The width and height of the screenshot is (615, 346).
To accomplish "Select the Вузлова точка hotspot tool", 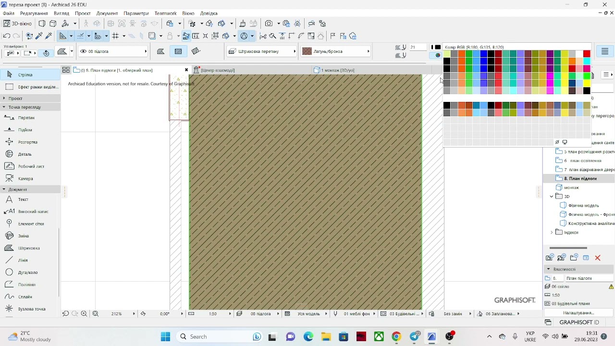I will tap(30, 309).
